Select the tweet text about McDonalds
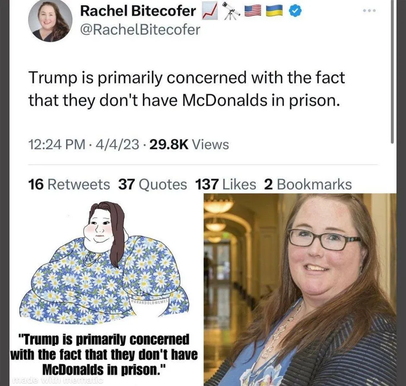The width and height of the screenshot is (406, 386). 187,89
